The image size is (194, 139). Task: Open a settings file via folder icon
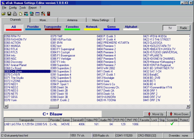pyautogui.click(x=3, y=14)
